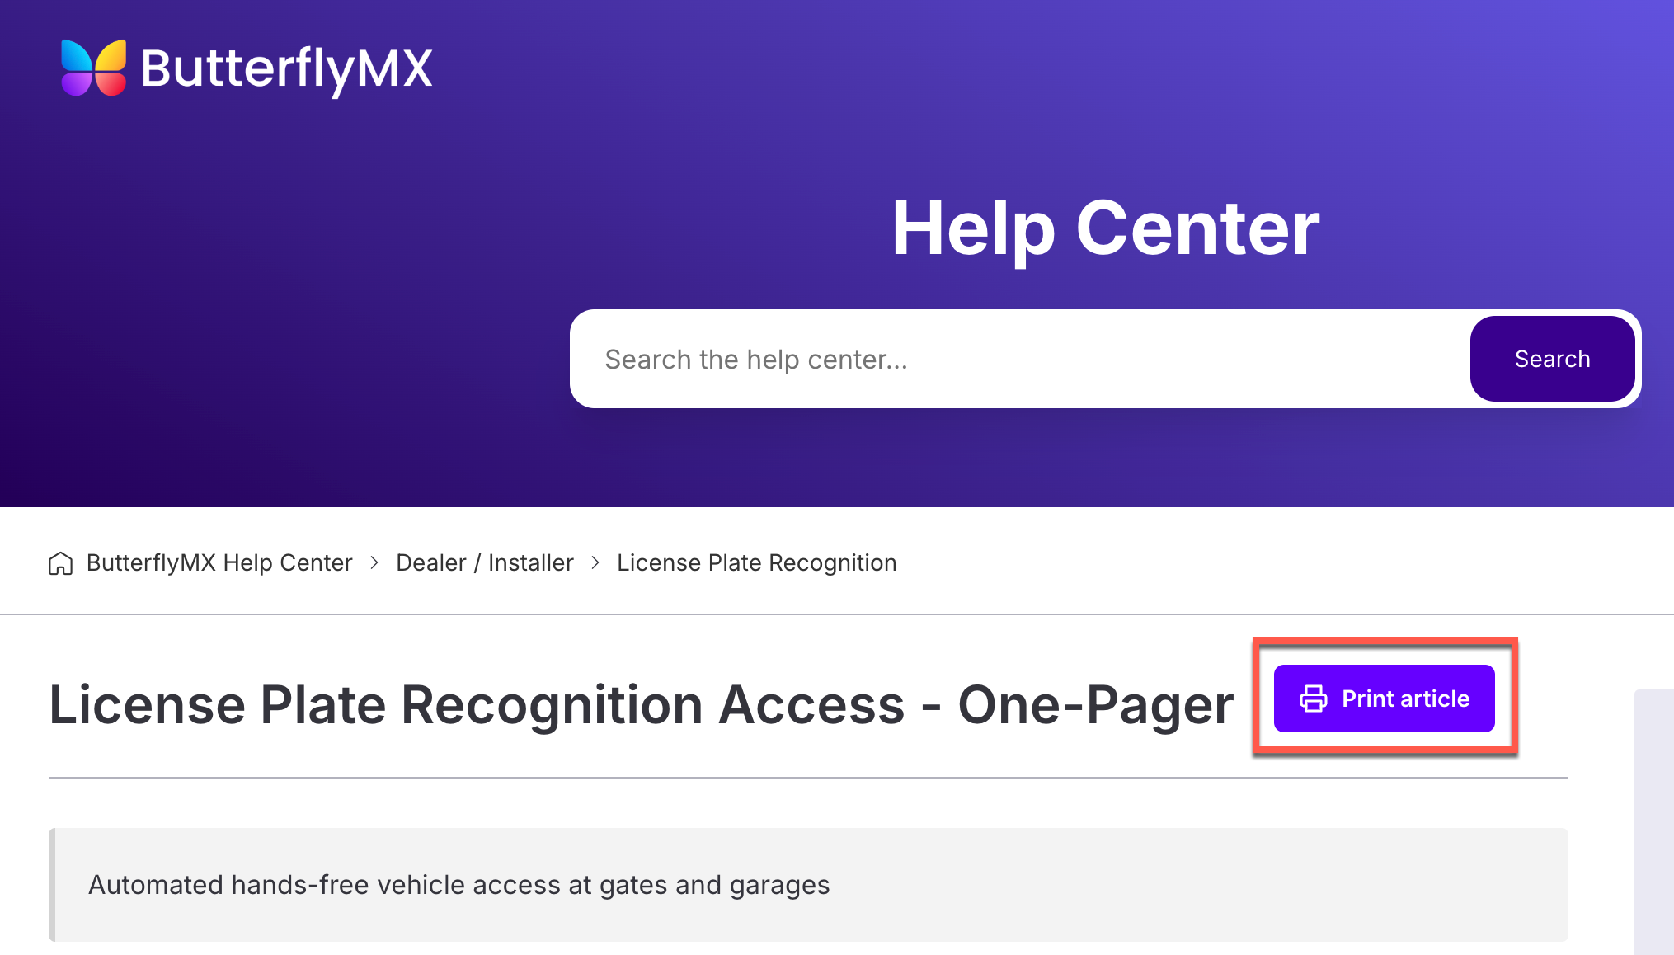Click the ButterflyMX wordmark text

[x=286, y=68]
